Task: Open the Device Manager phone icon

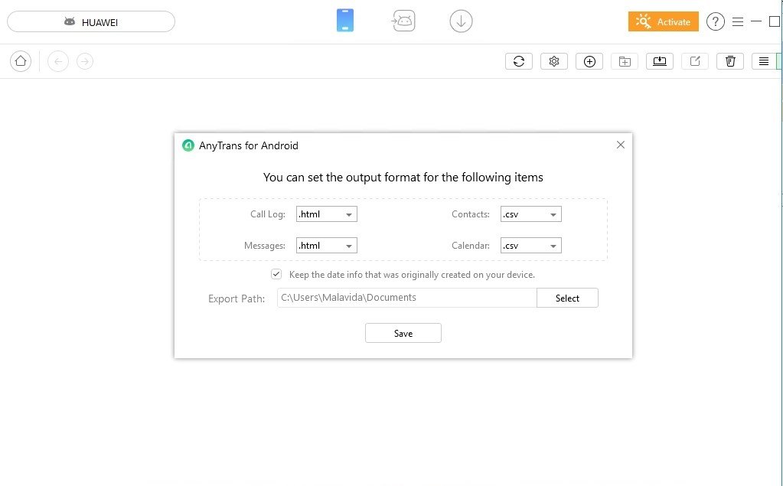Action: [345, 21]
